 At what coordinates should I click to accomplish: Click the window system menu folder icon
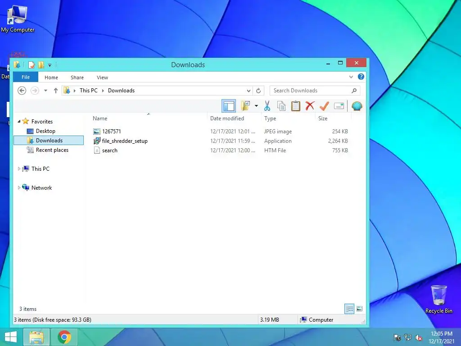[x=17, y=64]
